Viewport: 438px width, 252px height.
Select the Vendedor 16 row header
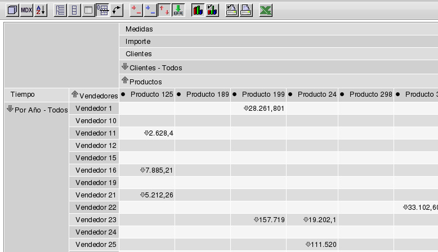coord(96,170)
